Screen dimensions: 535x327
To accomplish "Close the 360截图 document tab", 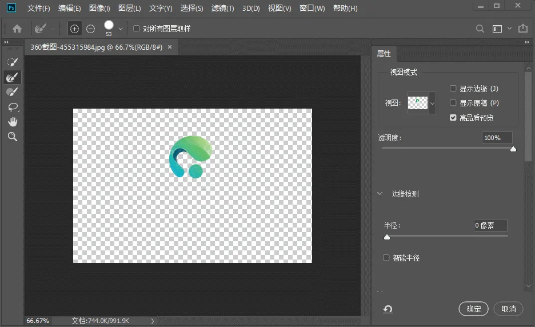I will [x=170, y=47].
